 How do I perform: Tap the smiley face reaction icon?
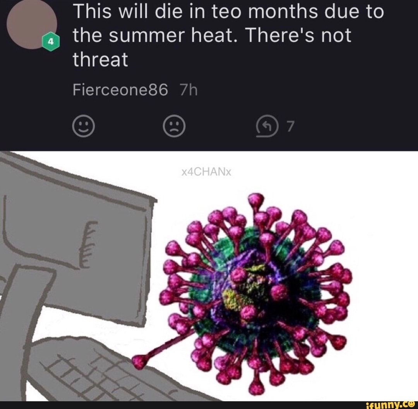(83, 126)
